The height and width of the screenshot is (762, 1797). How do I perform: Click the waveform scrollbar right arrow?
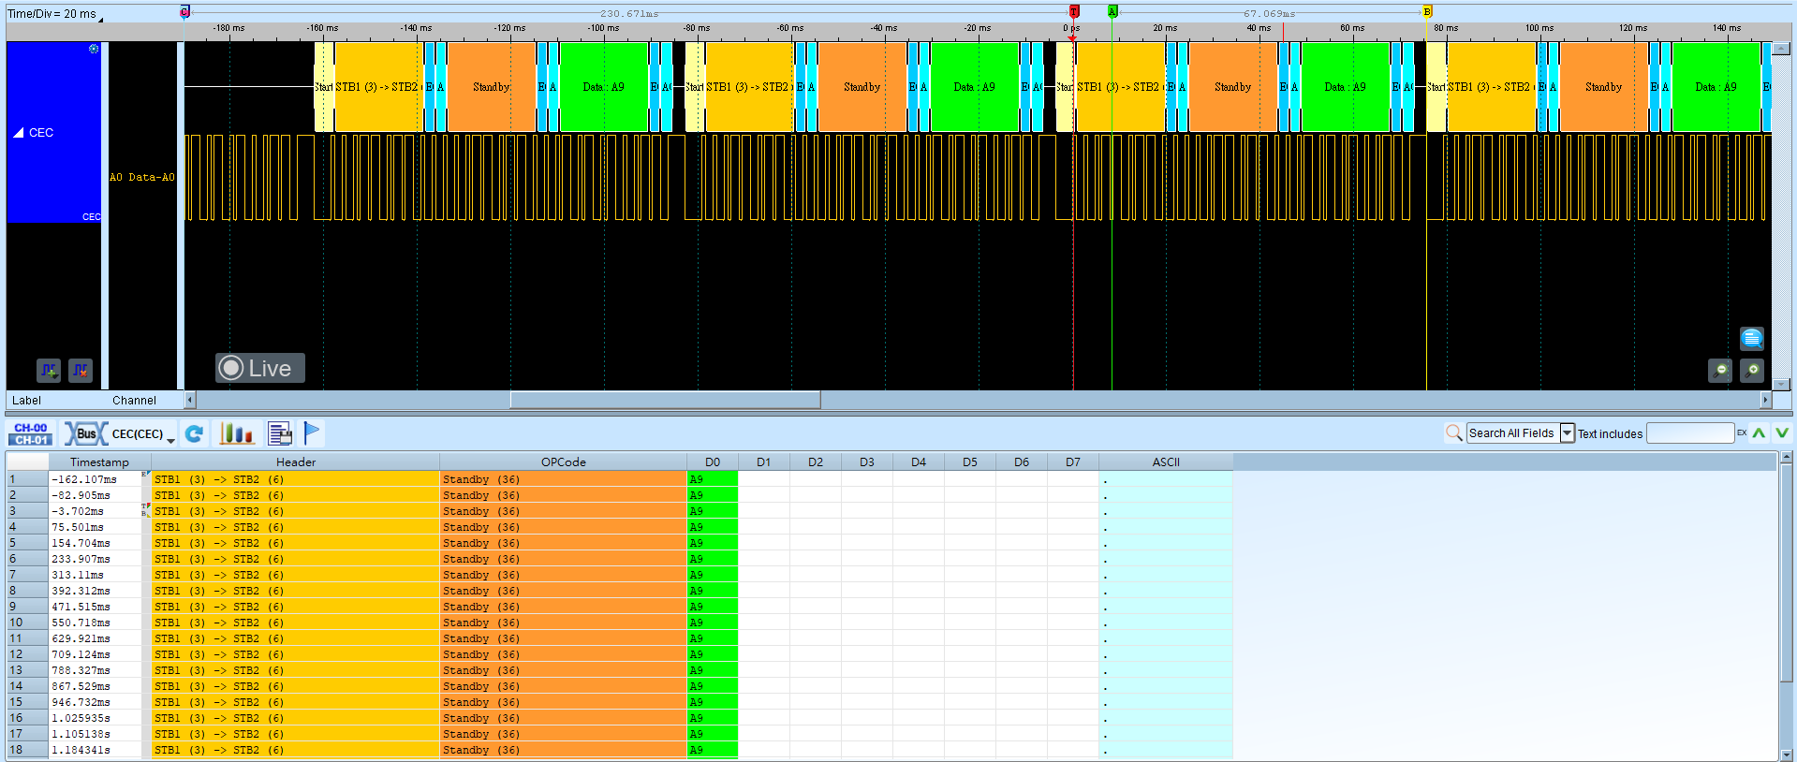pos(1766,400)
